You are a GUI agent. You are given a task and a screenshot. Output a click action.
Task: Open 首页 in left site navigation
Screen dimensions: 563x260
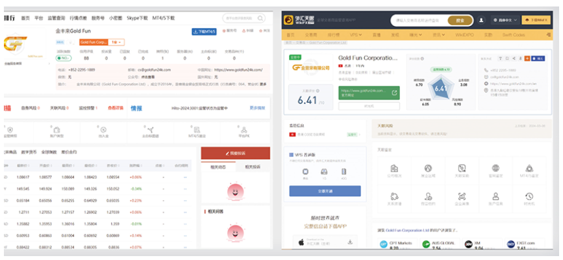[x=25, y=18]
